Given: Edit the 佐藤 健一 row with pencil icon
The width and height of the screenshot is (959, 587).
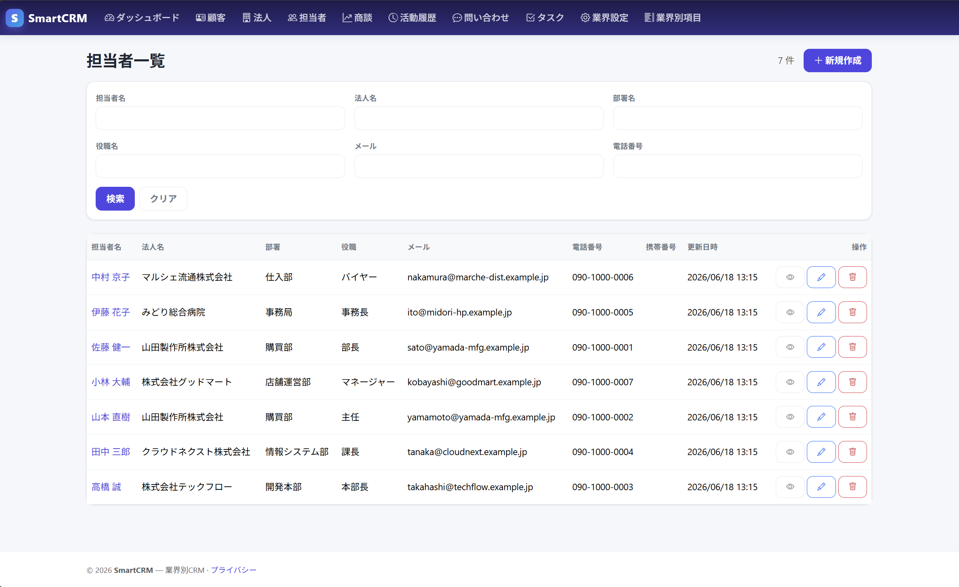Looking at the screenshot, I should [x=821, y=347].
